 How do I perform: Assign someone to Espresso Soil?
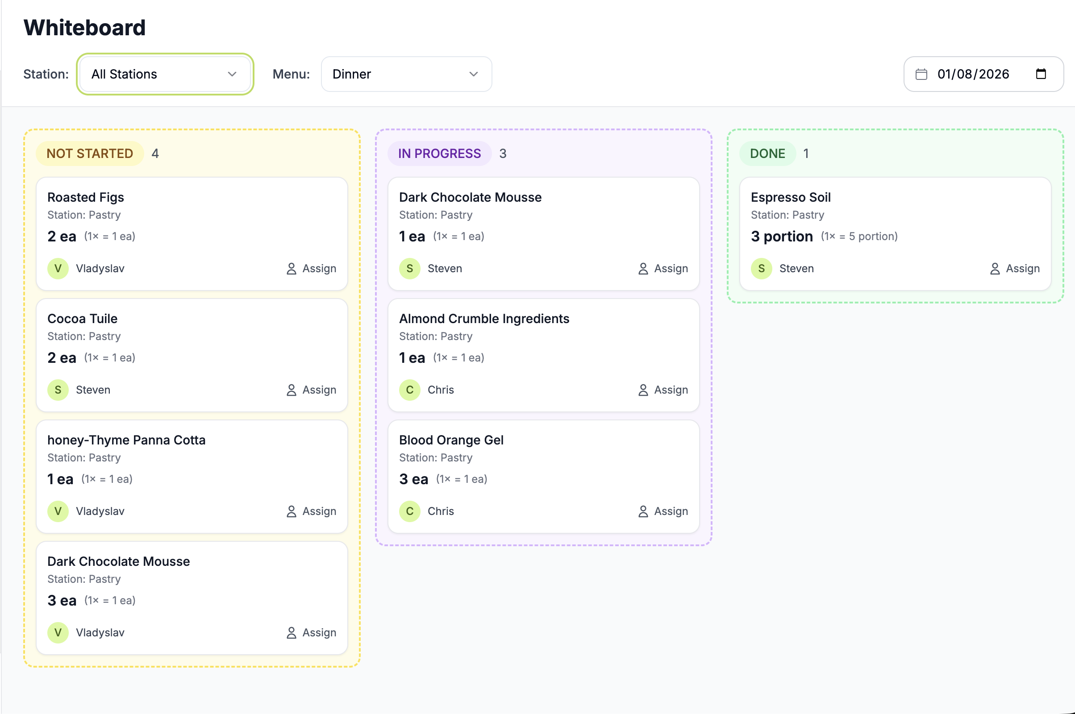pos(1015,269)
